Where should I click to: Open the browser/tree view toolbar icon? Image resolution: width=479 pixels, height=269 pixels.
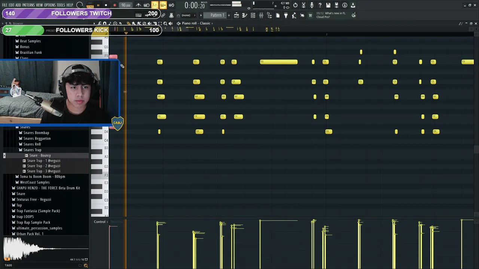269,15
